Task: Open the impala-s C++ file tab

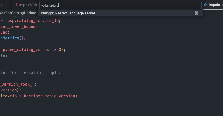Action: [213, 5]
